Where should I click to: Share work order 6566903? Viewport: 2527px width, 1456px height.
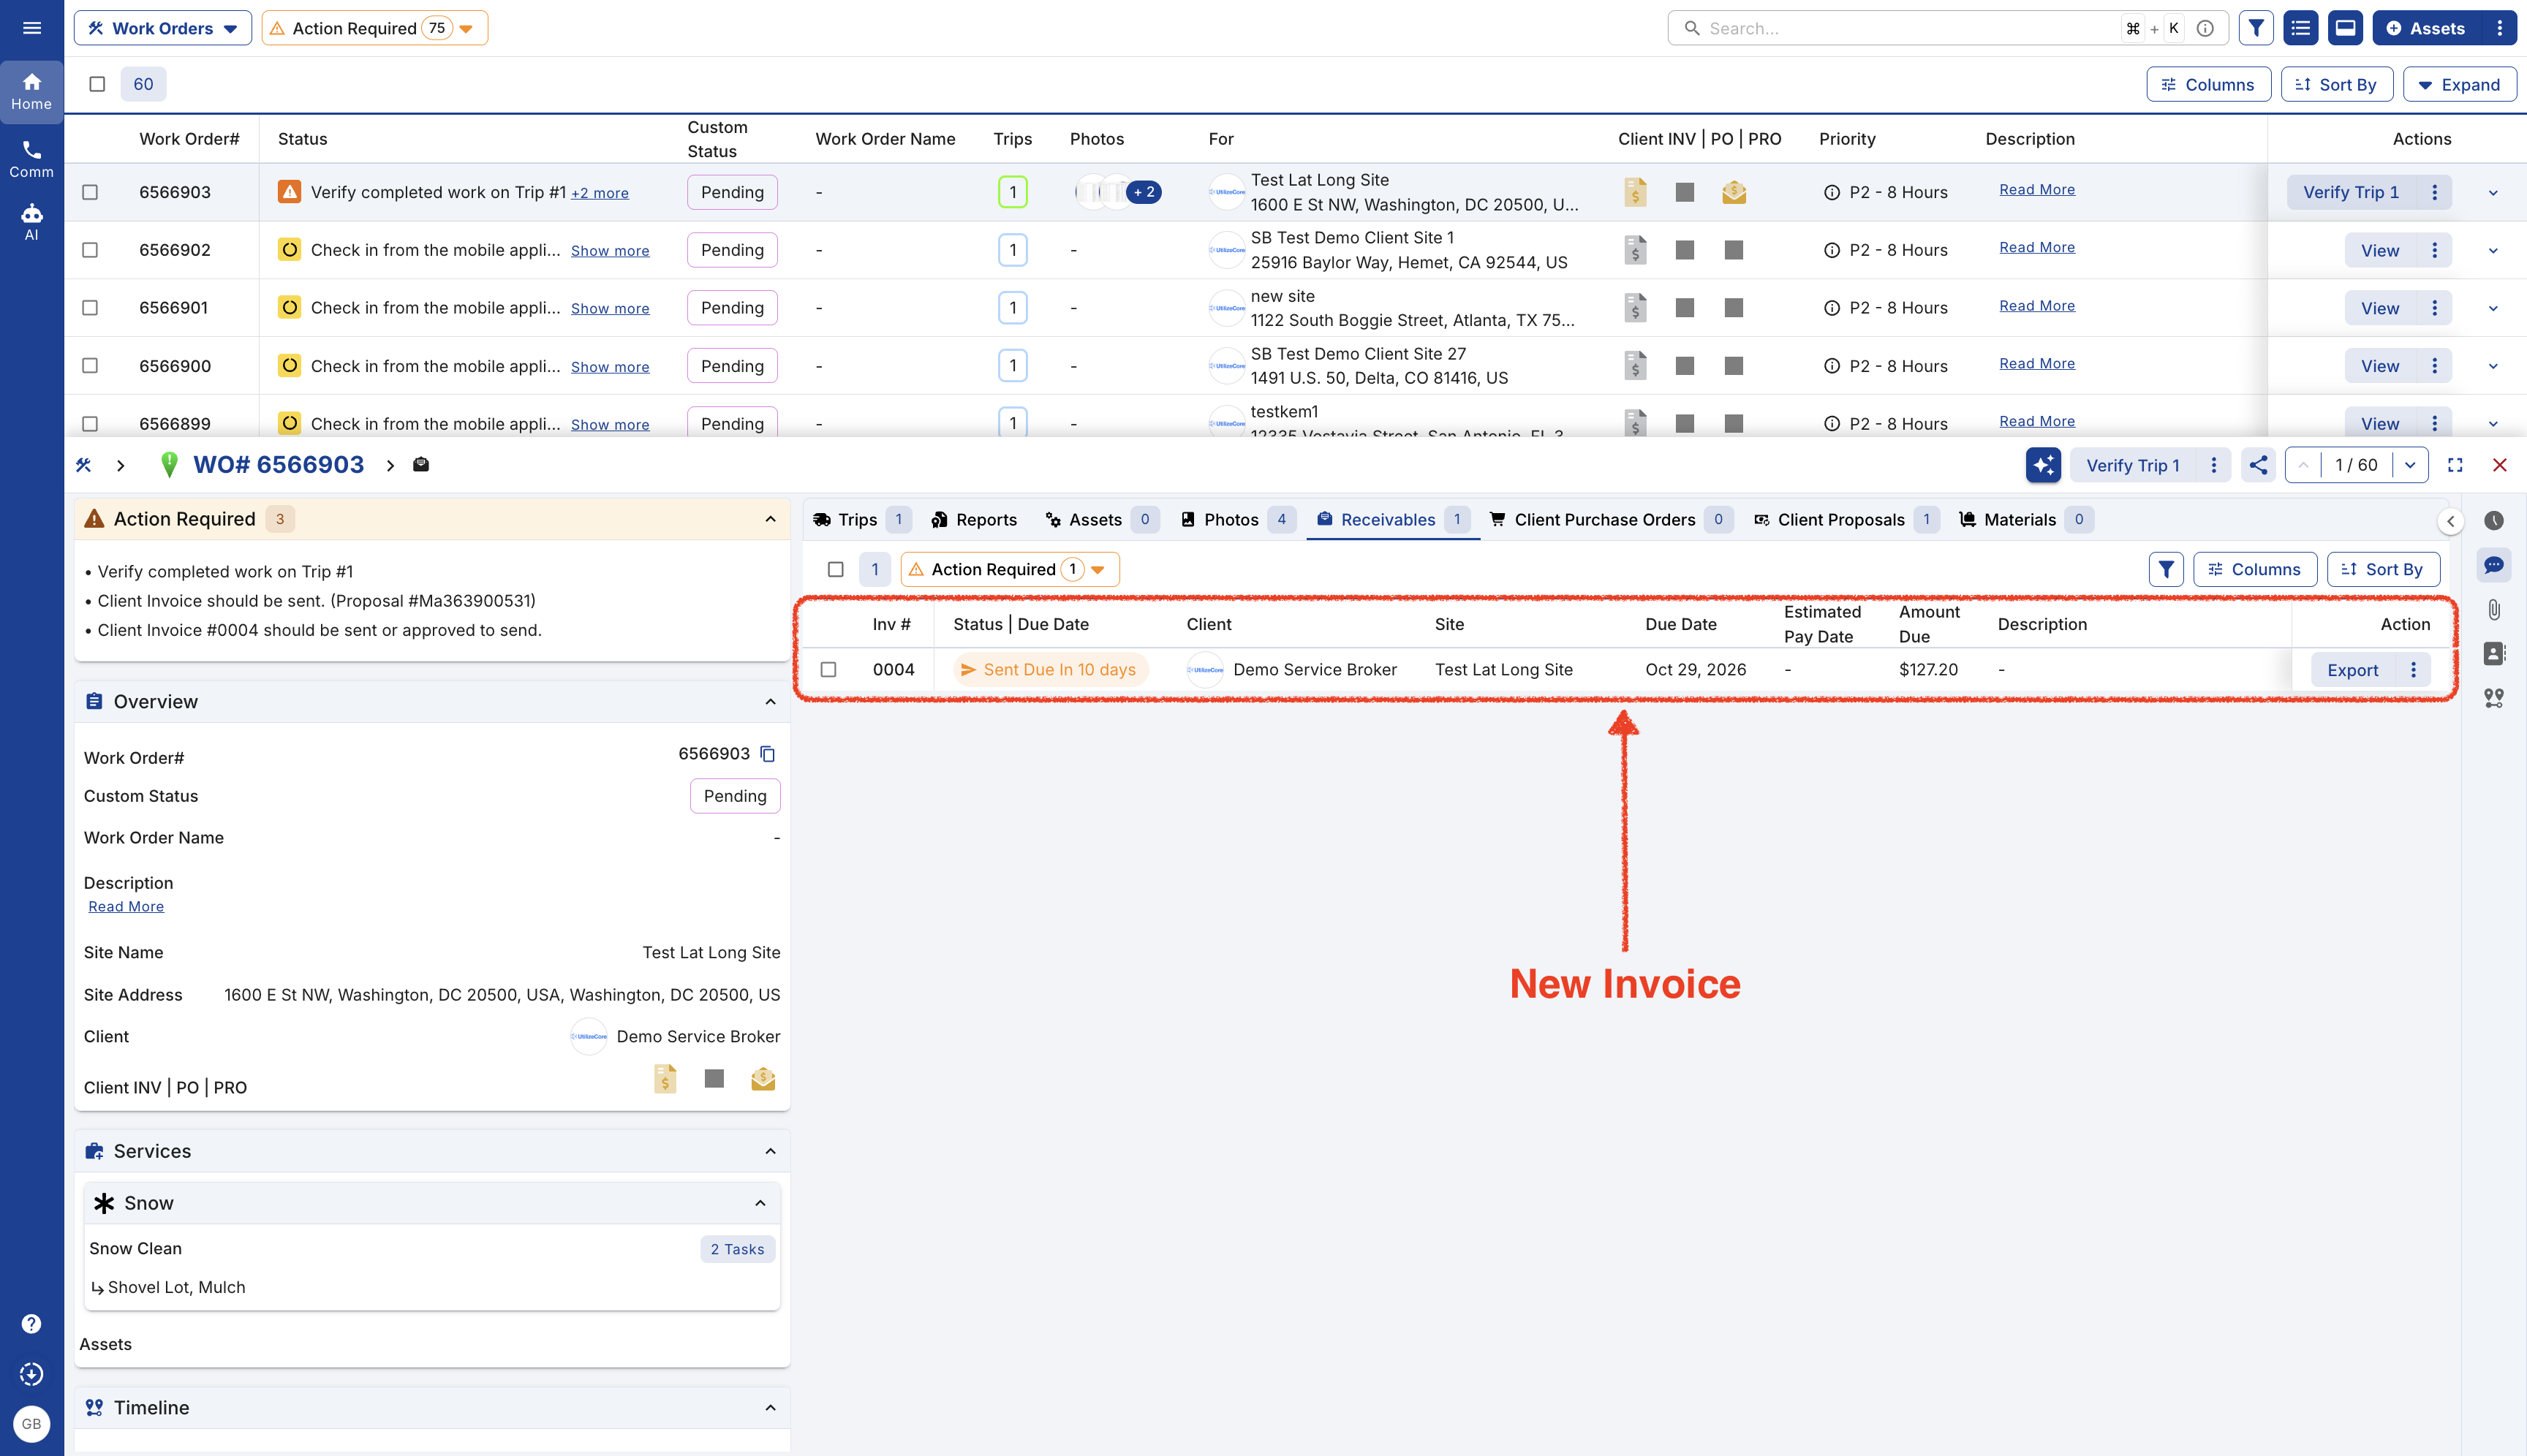(x=2259, y=465)
